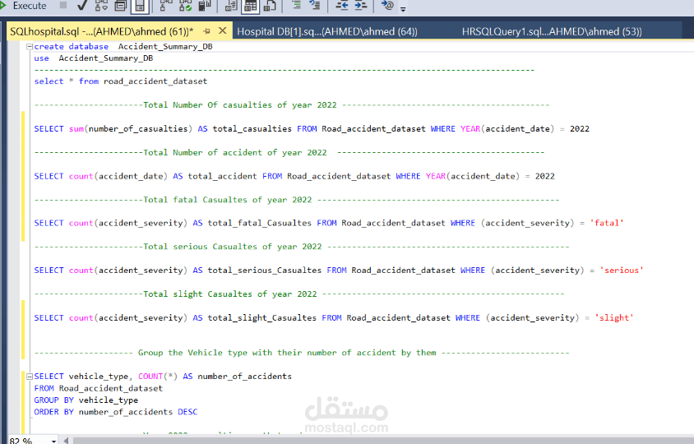The height and width of the screenshot is (444, 694).
Task: Collapse the SELECT vehicle_type query block
Action: point(30,377)
